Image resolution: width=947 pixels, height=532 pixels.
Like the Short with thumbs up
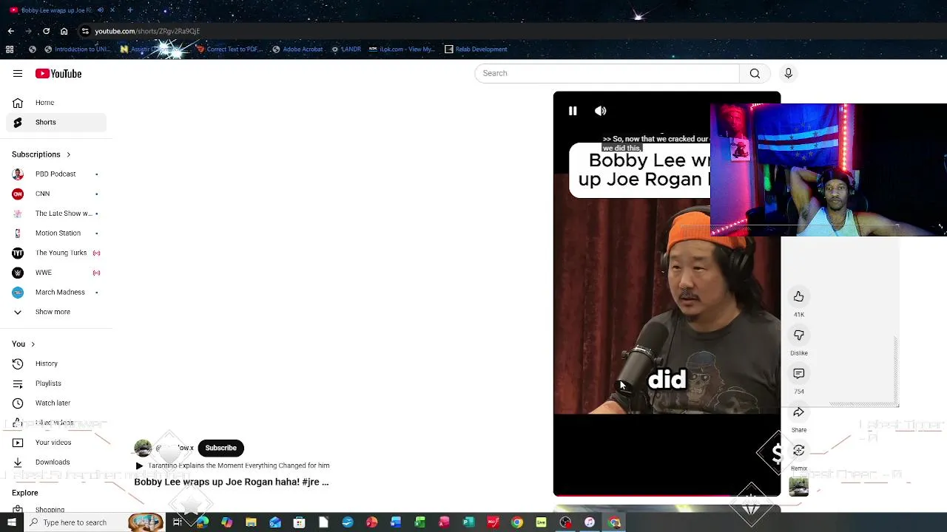coord(799,296)
